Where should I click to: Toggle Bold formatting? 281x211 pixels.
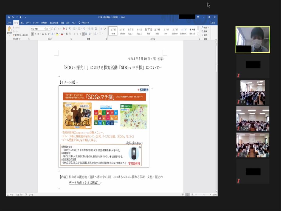[32, 34]
